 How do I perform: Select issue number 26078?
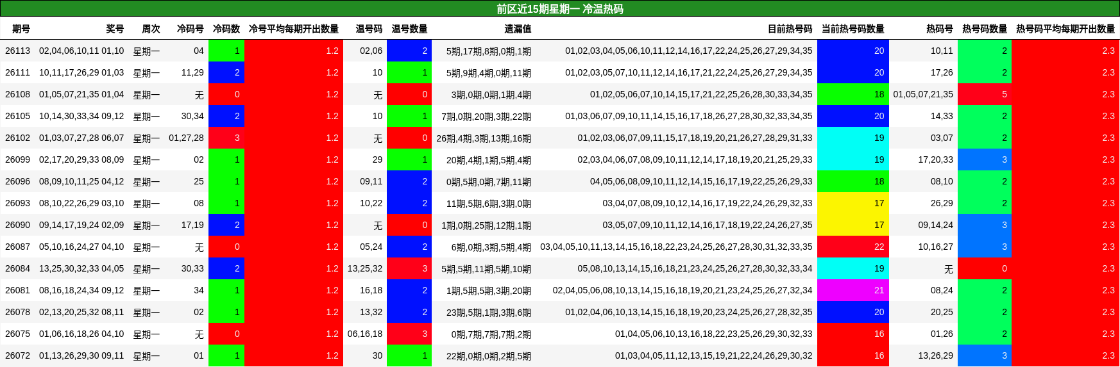click(17, 312)
